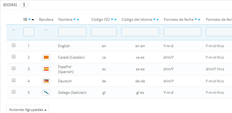Sort Código ISO column descending
Image resolution: width=232 pixels, height=113 pixels.
tap(112, 20)
